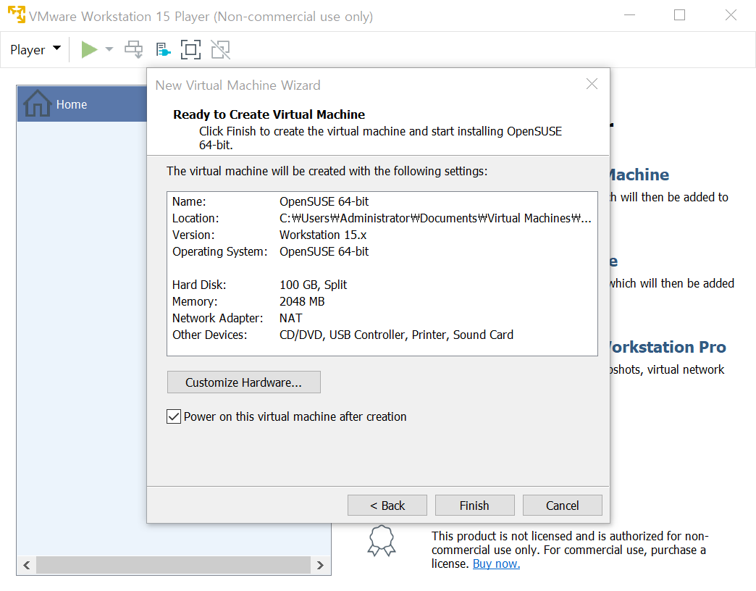Screen dimensions: 756x591
Task: Click Workstation Pro heading in background window
Action: click(668, 347)
